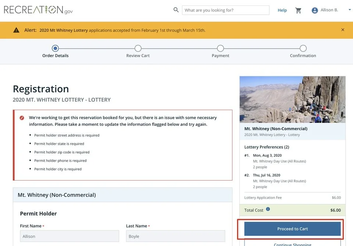Dismiss the Mt Whitney Lottery alert banner

343,30
